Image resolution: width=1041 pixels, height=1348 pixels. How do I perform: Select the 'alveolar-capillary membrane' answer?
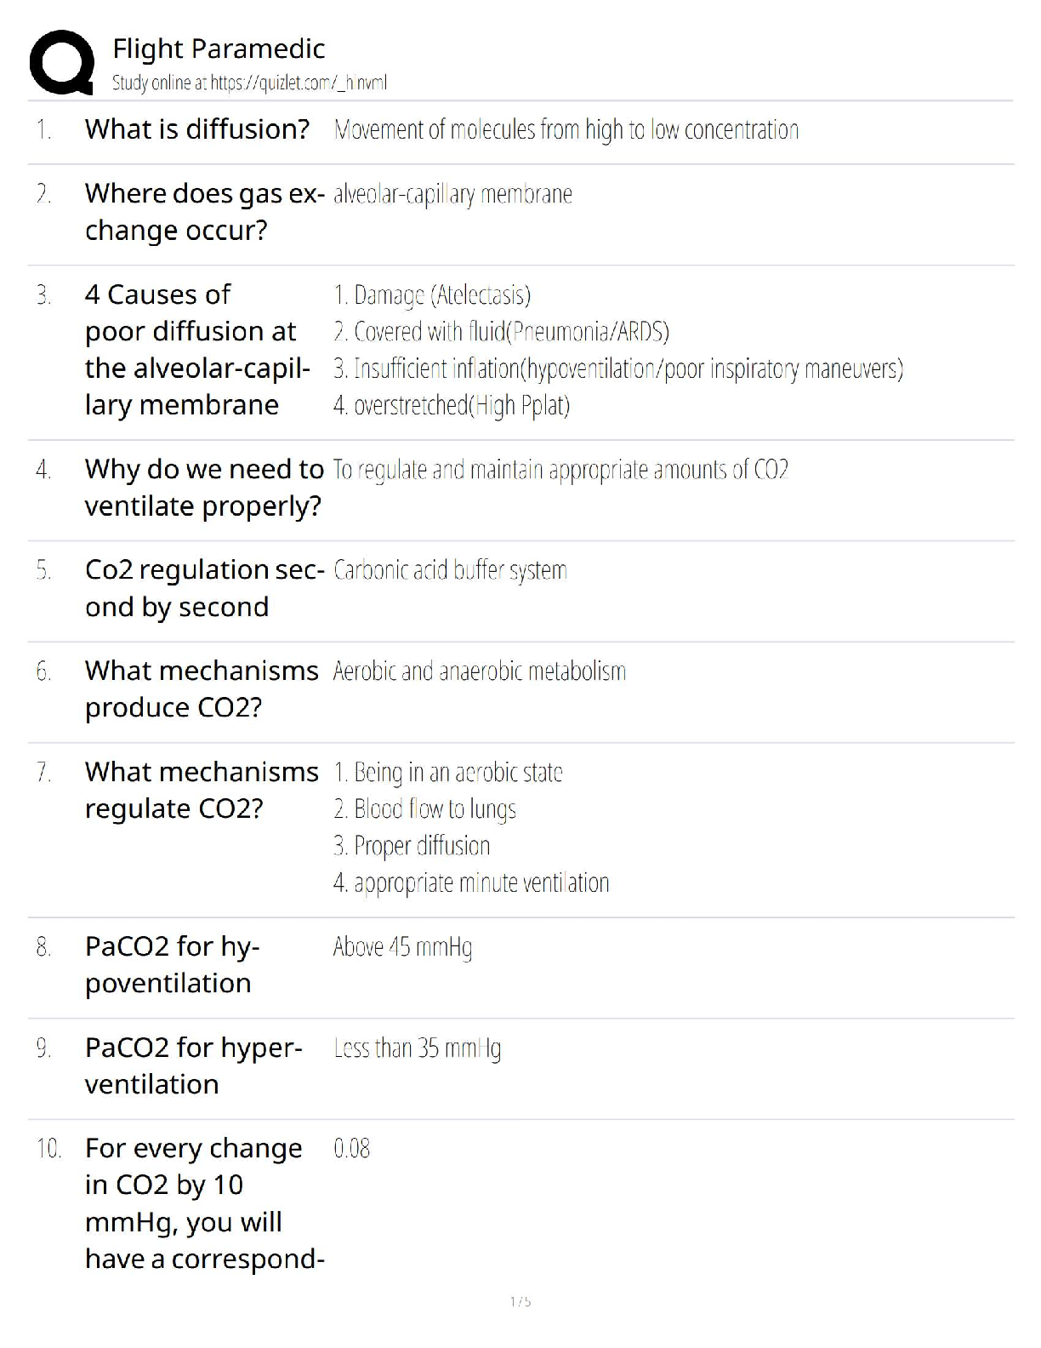pyautogui.click(x=452, y=194)
